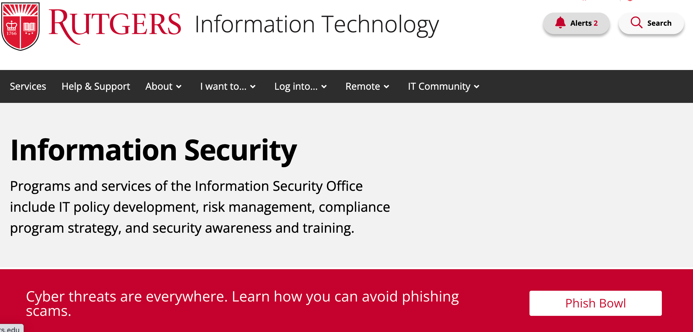693x332 pixels.
Task: Go to Help & Support
Action: pos(96,86)
